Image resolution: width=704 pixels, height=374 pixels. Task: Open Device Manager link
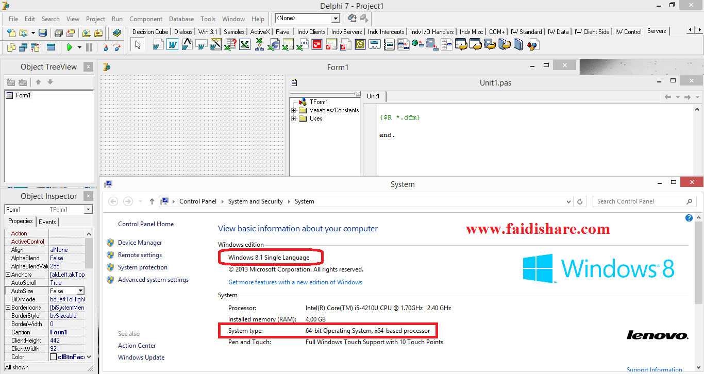[x=140, y=243]
